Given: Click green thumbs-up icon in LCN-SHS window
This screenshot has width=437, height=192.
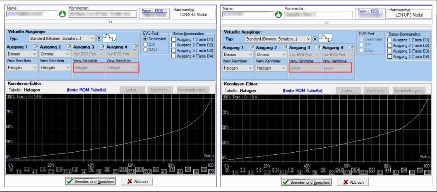Looking at the screenshot, I should [63, 14].
